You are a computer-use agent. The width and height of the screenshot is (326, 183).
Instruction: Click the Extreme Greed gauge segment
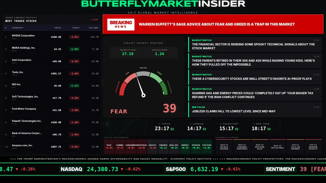[x=164, y=88]
